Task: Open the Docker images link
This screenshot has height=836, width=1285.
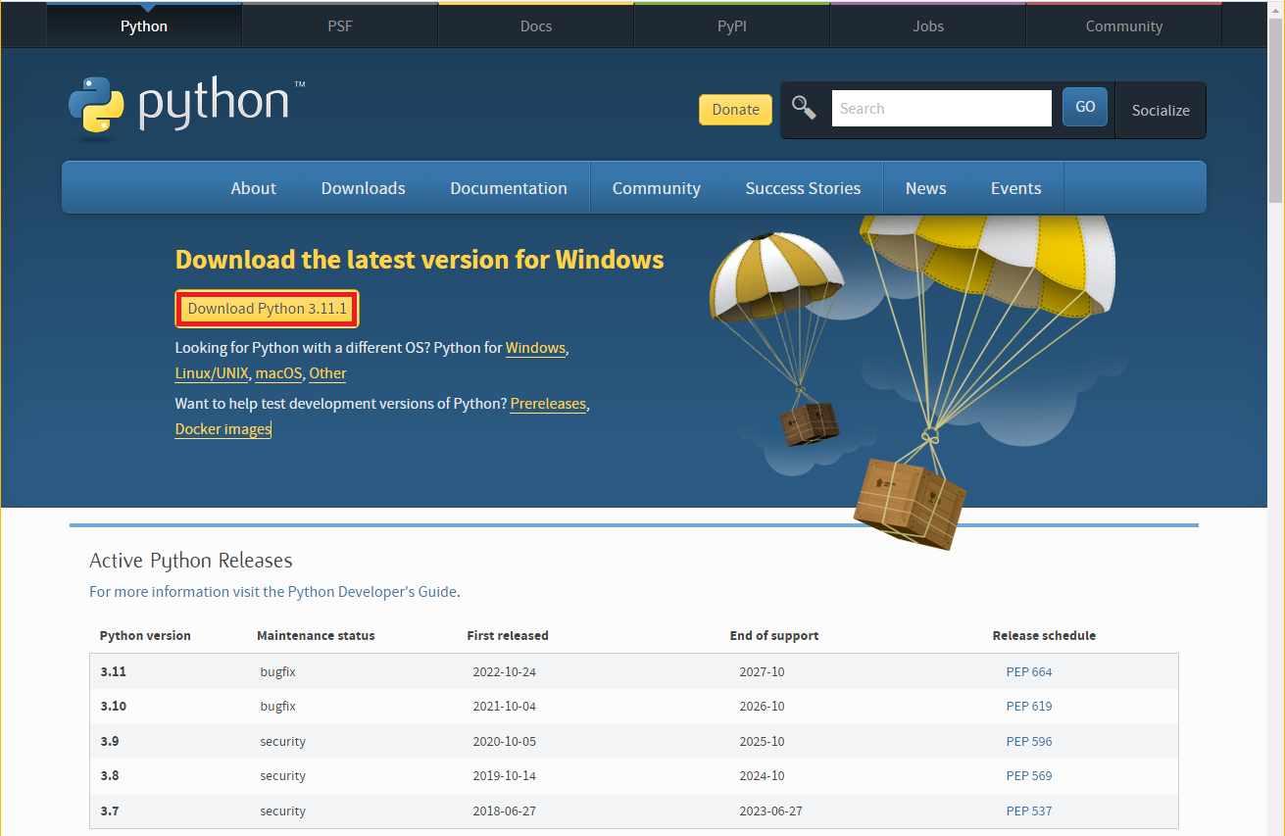Action: pos(223,429)
